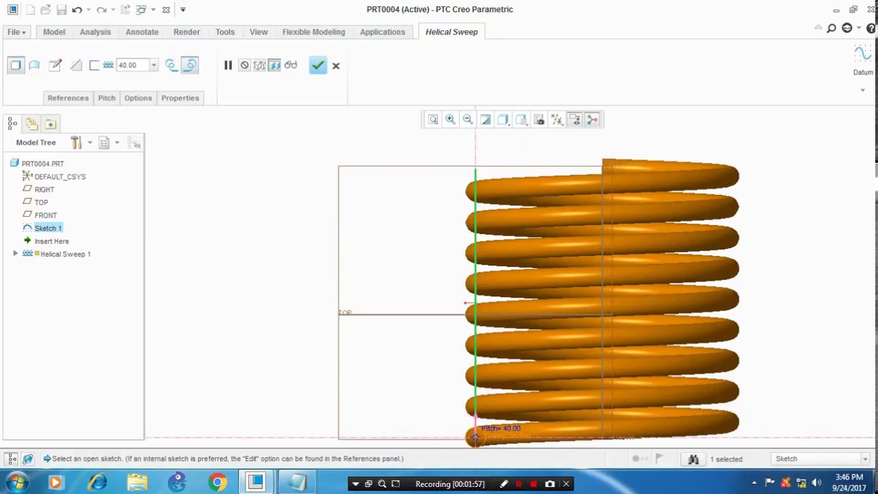Click the Zoom Out icon
This screenshot has width=878, height=494.
click(468, 120)
